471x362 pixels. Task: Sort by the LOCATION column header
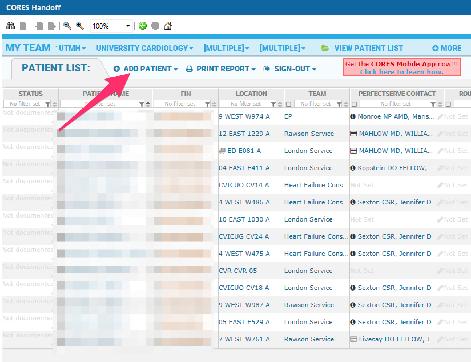coord(251,94)
